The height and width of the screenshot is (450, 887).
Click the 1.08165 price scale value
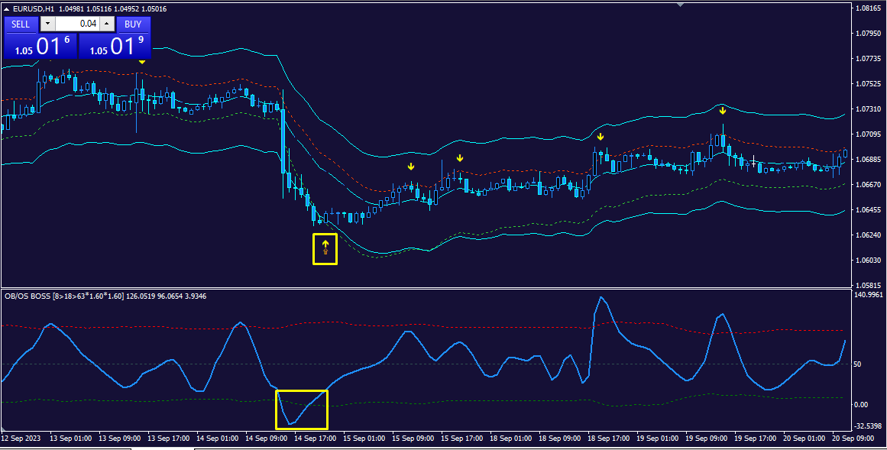(869, 8)
